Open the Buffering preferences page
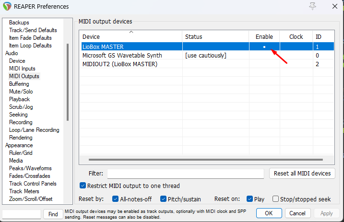Viewport: 344px width, 222px height. pos(19,84)
